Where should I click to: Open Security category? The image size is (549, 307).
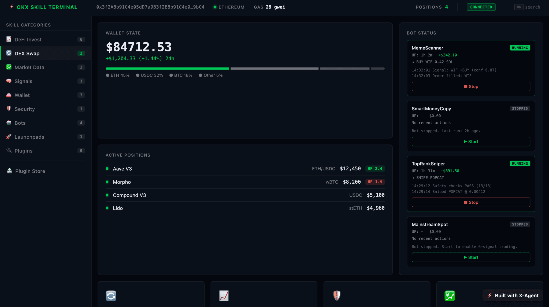[46, 109]
